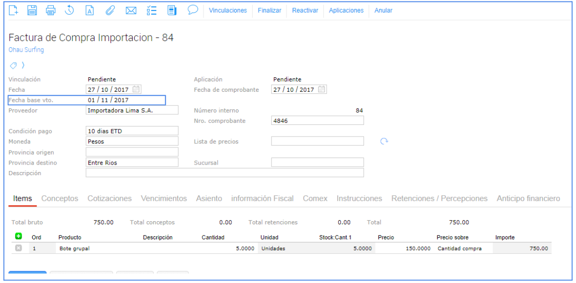
Task: Click the new document icon
Action: [x=14, y=10]
